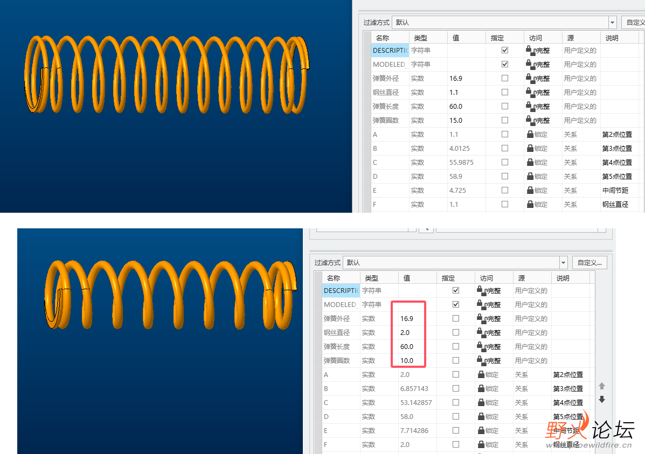Check the 指定 box for row C value 55.9875
Image resolution: width=645 pixels, height=454 pixels.
(x=505, y=162)
